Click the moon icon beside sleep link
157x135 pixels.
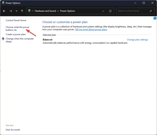pos(3,39)
